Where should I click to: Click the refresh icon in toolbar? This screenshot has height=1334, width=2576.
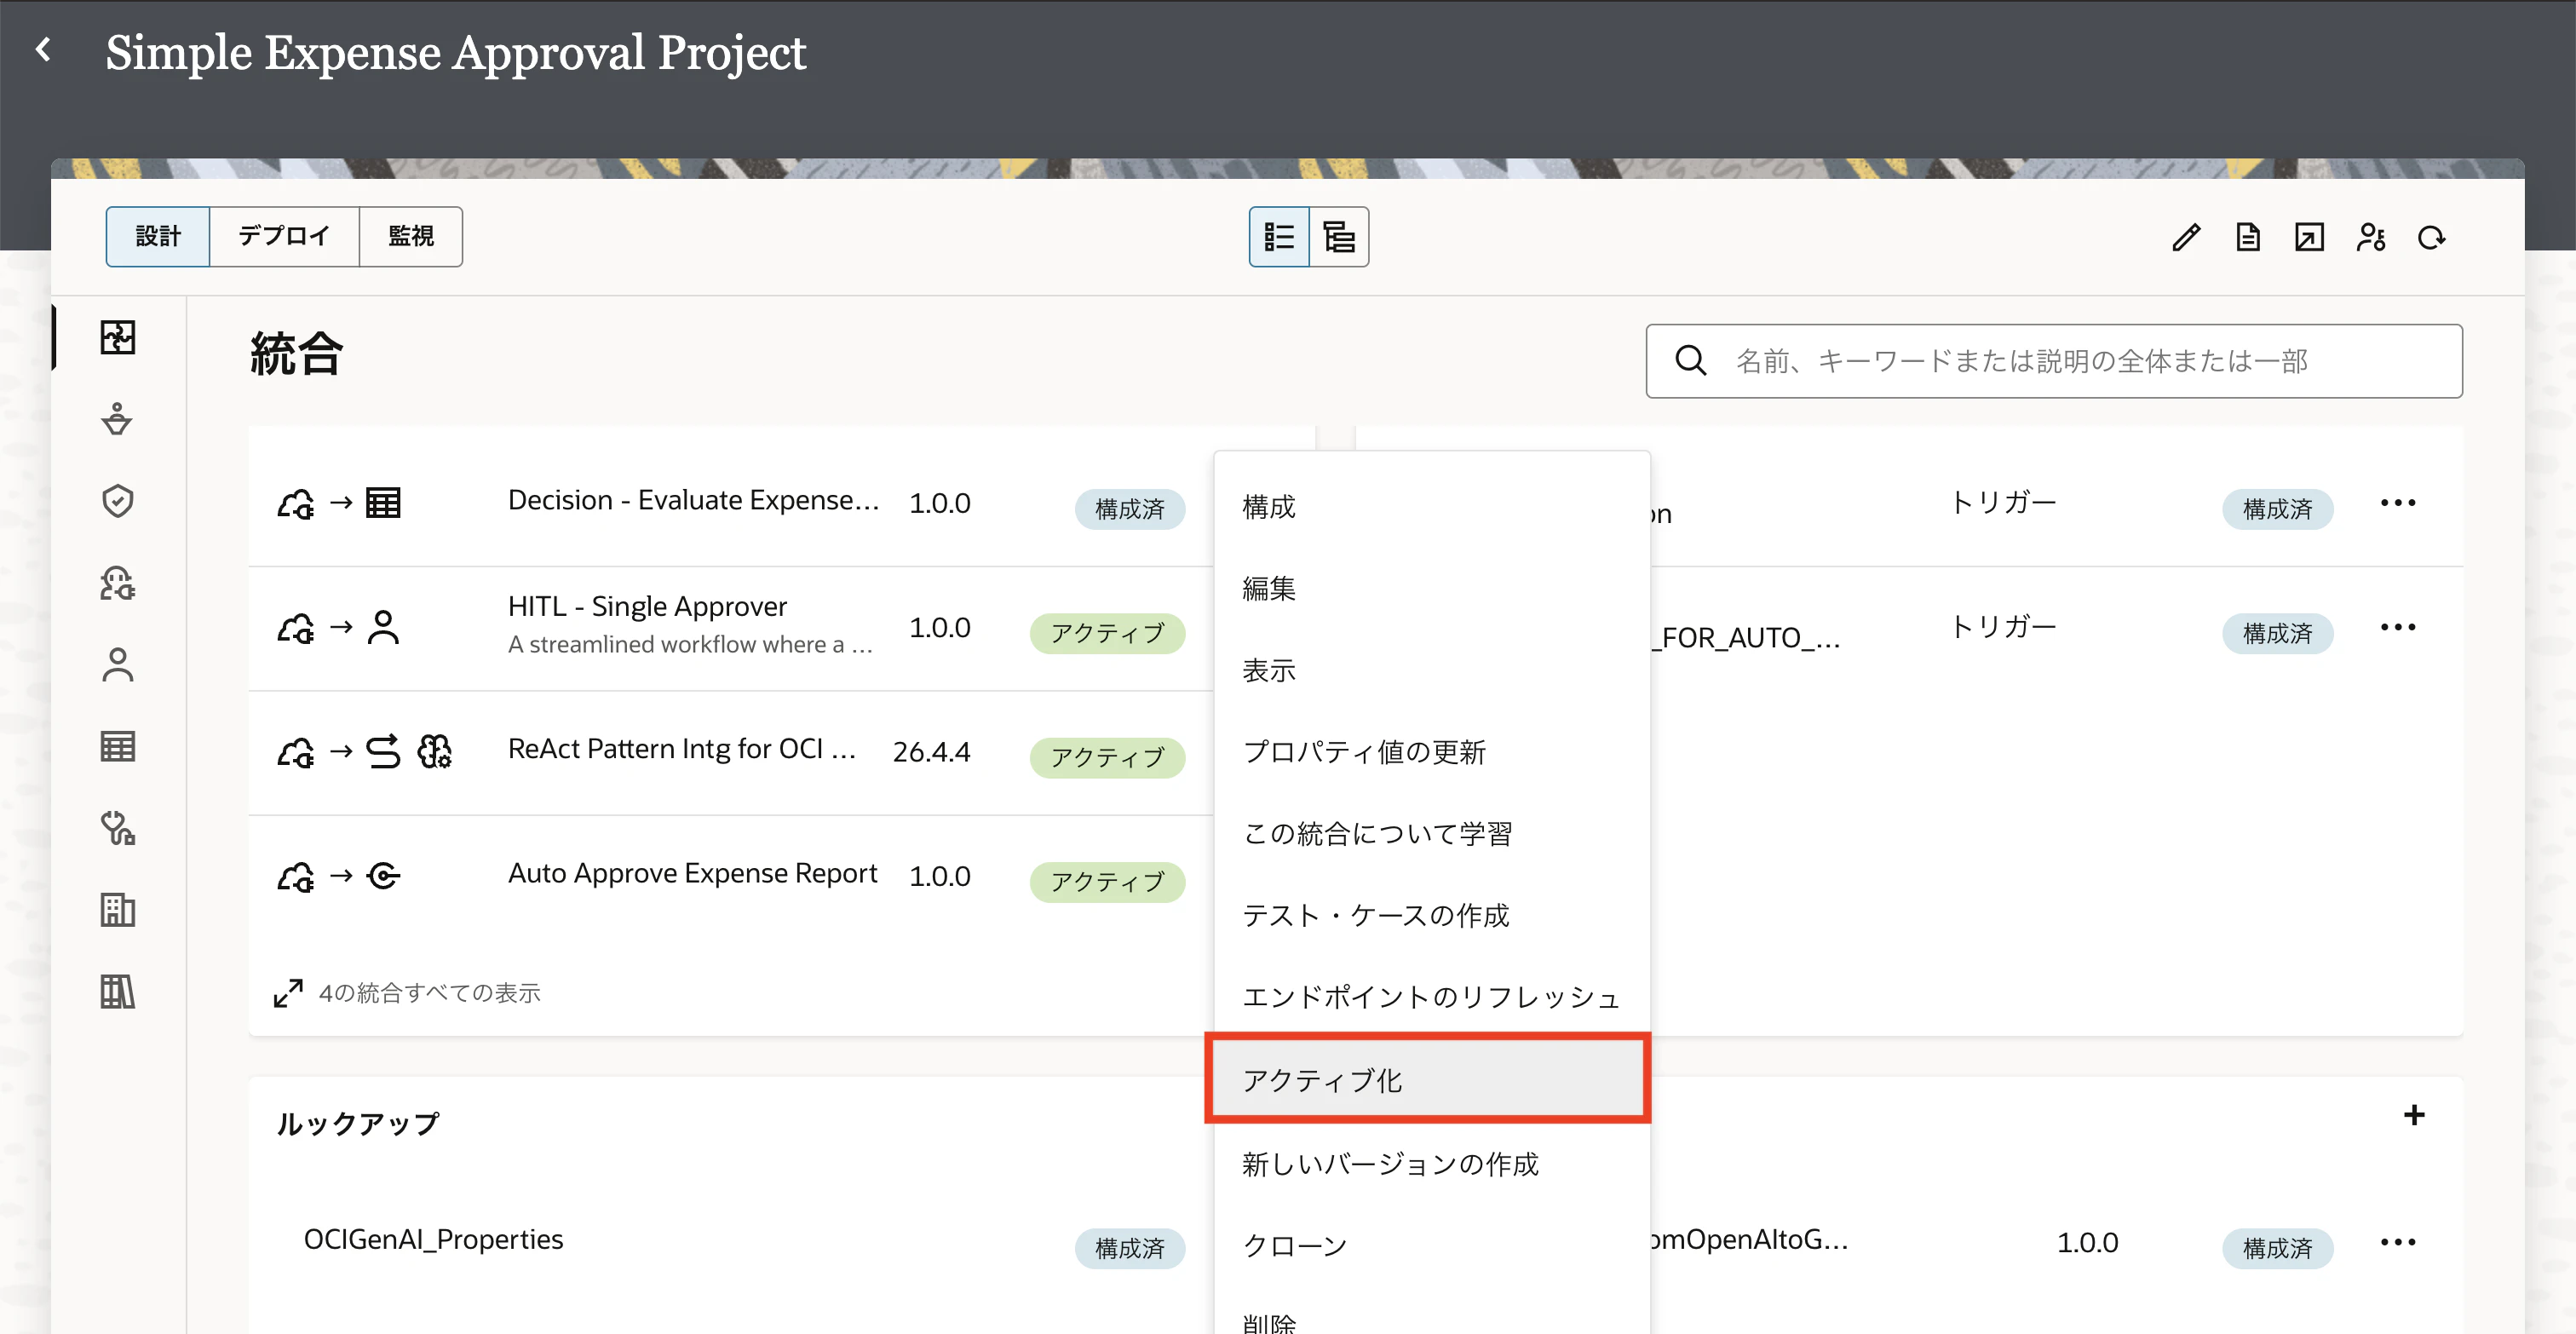click(2432, 237)
